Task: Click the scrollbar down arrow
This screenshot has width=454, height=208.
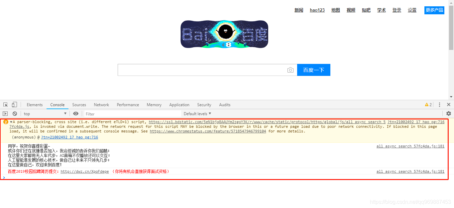Action: [x=451, y=97]
